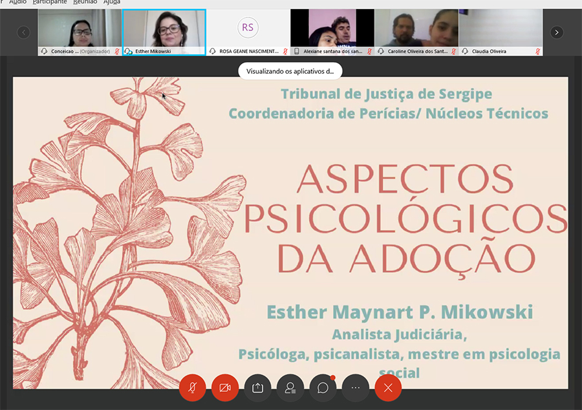Viewport: 582px width, 410px height.
Task: Click the 'Visualizando os aplicativos' banner
Action: pyautogui.click(x=290, y=71)
